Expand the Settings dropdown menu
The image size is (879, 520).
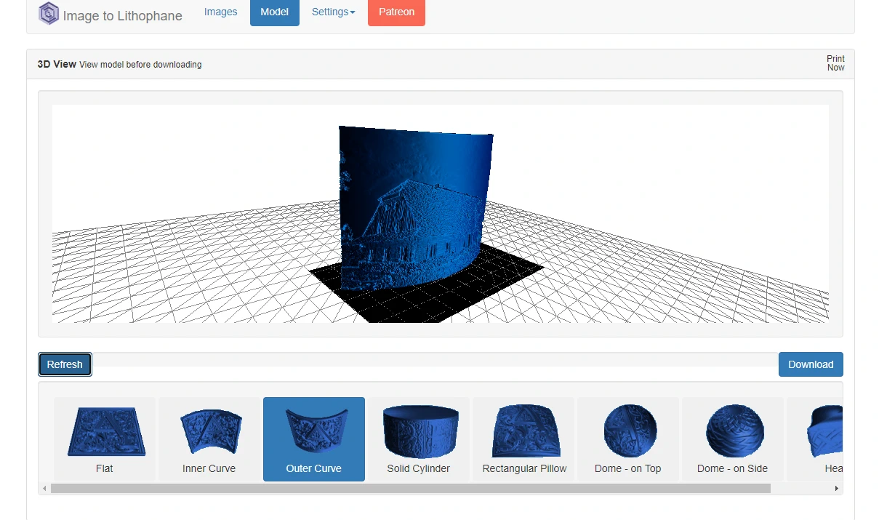pos(334,12)
